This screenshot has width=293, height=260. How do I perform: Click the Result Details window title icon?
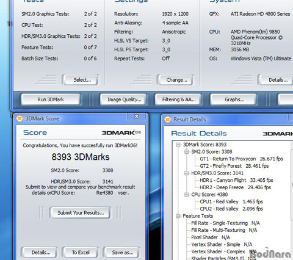(x=168, y=120)
